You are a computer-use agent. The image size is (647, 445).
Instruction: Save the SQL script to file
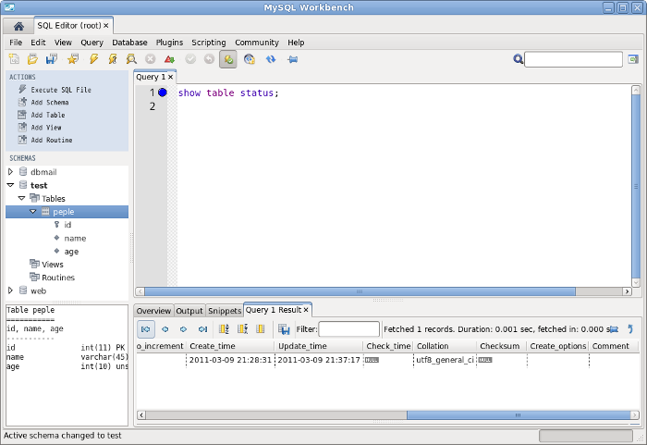52,59
